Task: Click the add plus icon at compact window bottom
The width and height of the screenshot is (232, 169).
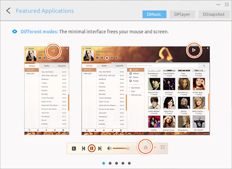Action: click(x=46, y=130)
